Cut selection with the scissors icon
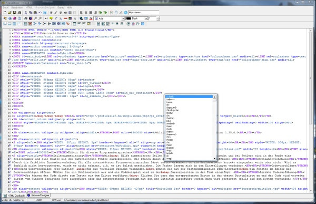Screen dimensions: 316x204 coord(26,13)
